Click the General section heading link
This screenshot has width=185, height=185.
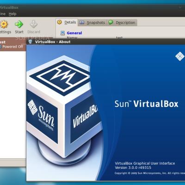74,33
